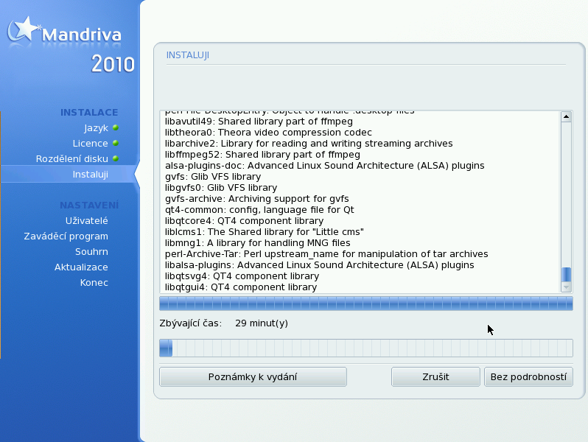Image resolution: width=588 pixels, height=442 pixels.
Task: Click the gvfs-archive package line
Action: [257, 199]
